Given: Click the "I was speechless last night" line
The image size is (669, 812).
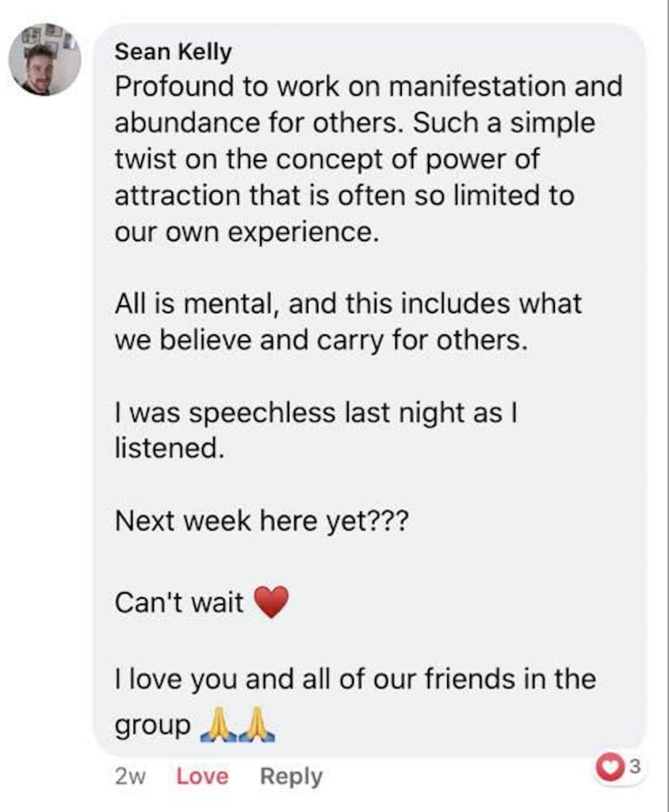Looking at the screenshot, I should pos(316,412).
